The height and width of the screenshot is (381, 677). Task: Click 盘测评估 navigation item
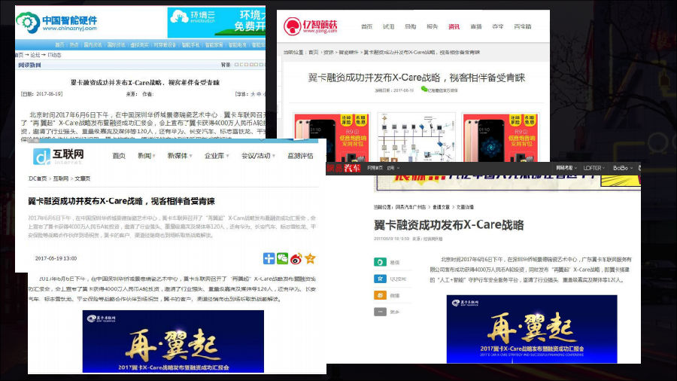[300, 156]
